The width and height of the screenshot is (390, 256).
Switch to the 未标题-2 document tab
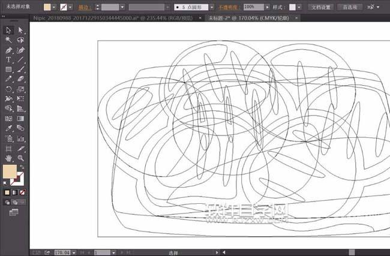click(248, 18)
